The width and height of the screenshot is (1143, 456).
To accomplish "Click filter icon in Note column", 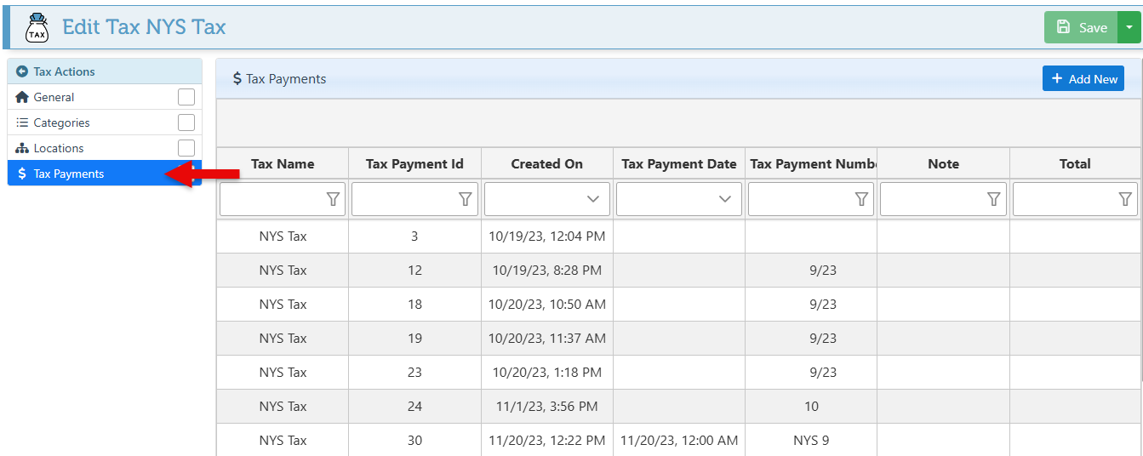I will click(x=993, y=199).
